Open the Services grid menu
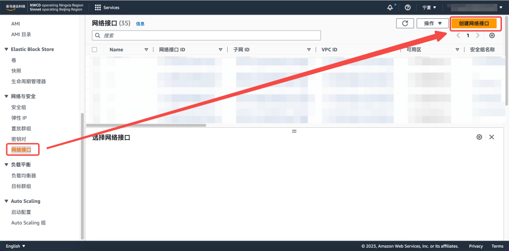 (107, 7)
